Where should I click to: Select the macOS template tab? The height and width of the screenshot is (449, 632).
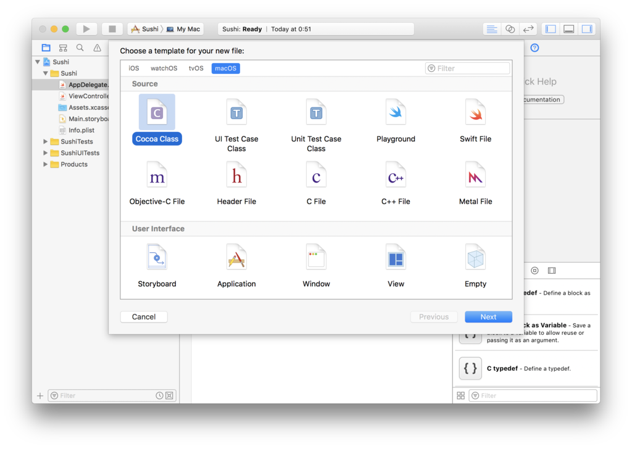tap(225, 68)
